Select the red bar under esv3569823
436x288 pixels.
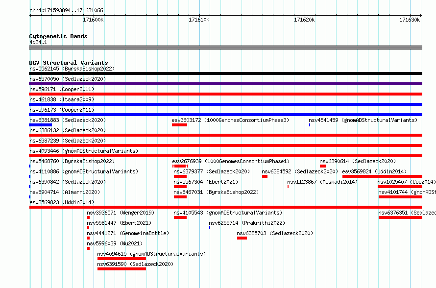(225, 207)
